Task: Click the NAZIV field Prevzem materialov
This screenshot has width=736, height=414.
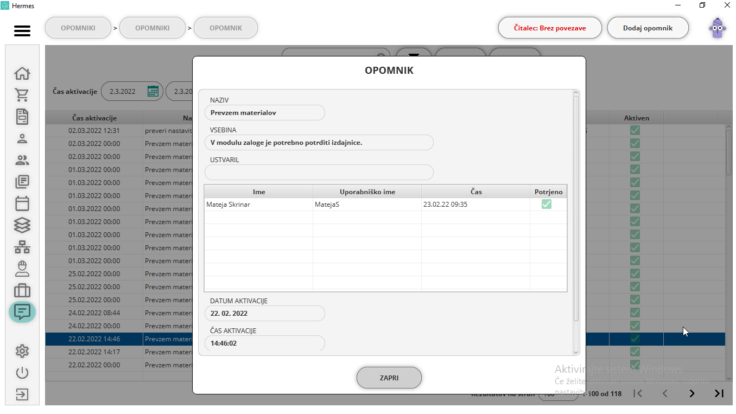Action: (x=265, y=113)
